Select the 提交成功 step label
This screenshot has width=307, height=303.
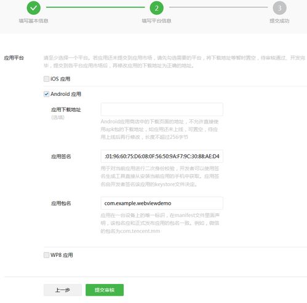279,21
